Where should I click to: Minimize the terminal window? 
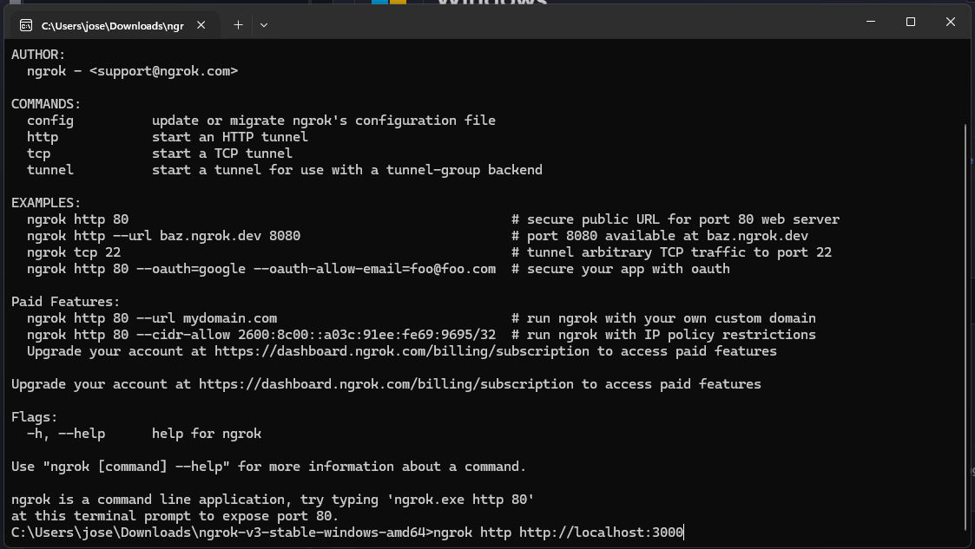pos(871,22)
